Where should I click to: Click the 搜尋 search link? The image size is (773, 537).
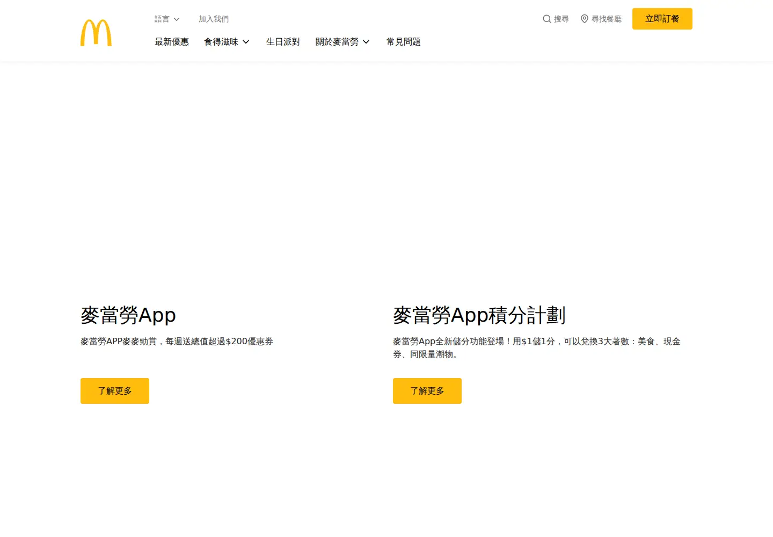click(x=561, y=19)
